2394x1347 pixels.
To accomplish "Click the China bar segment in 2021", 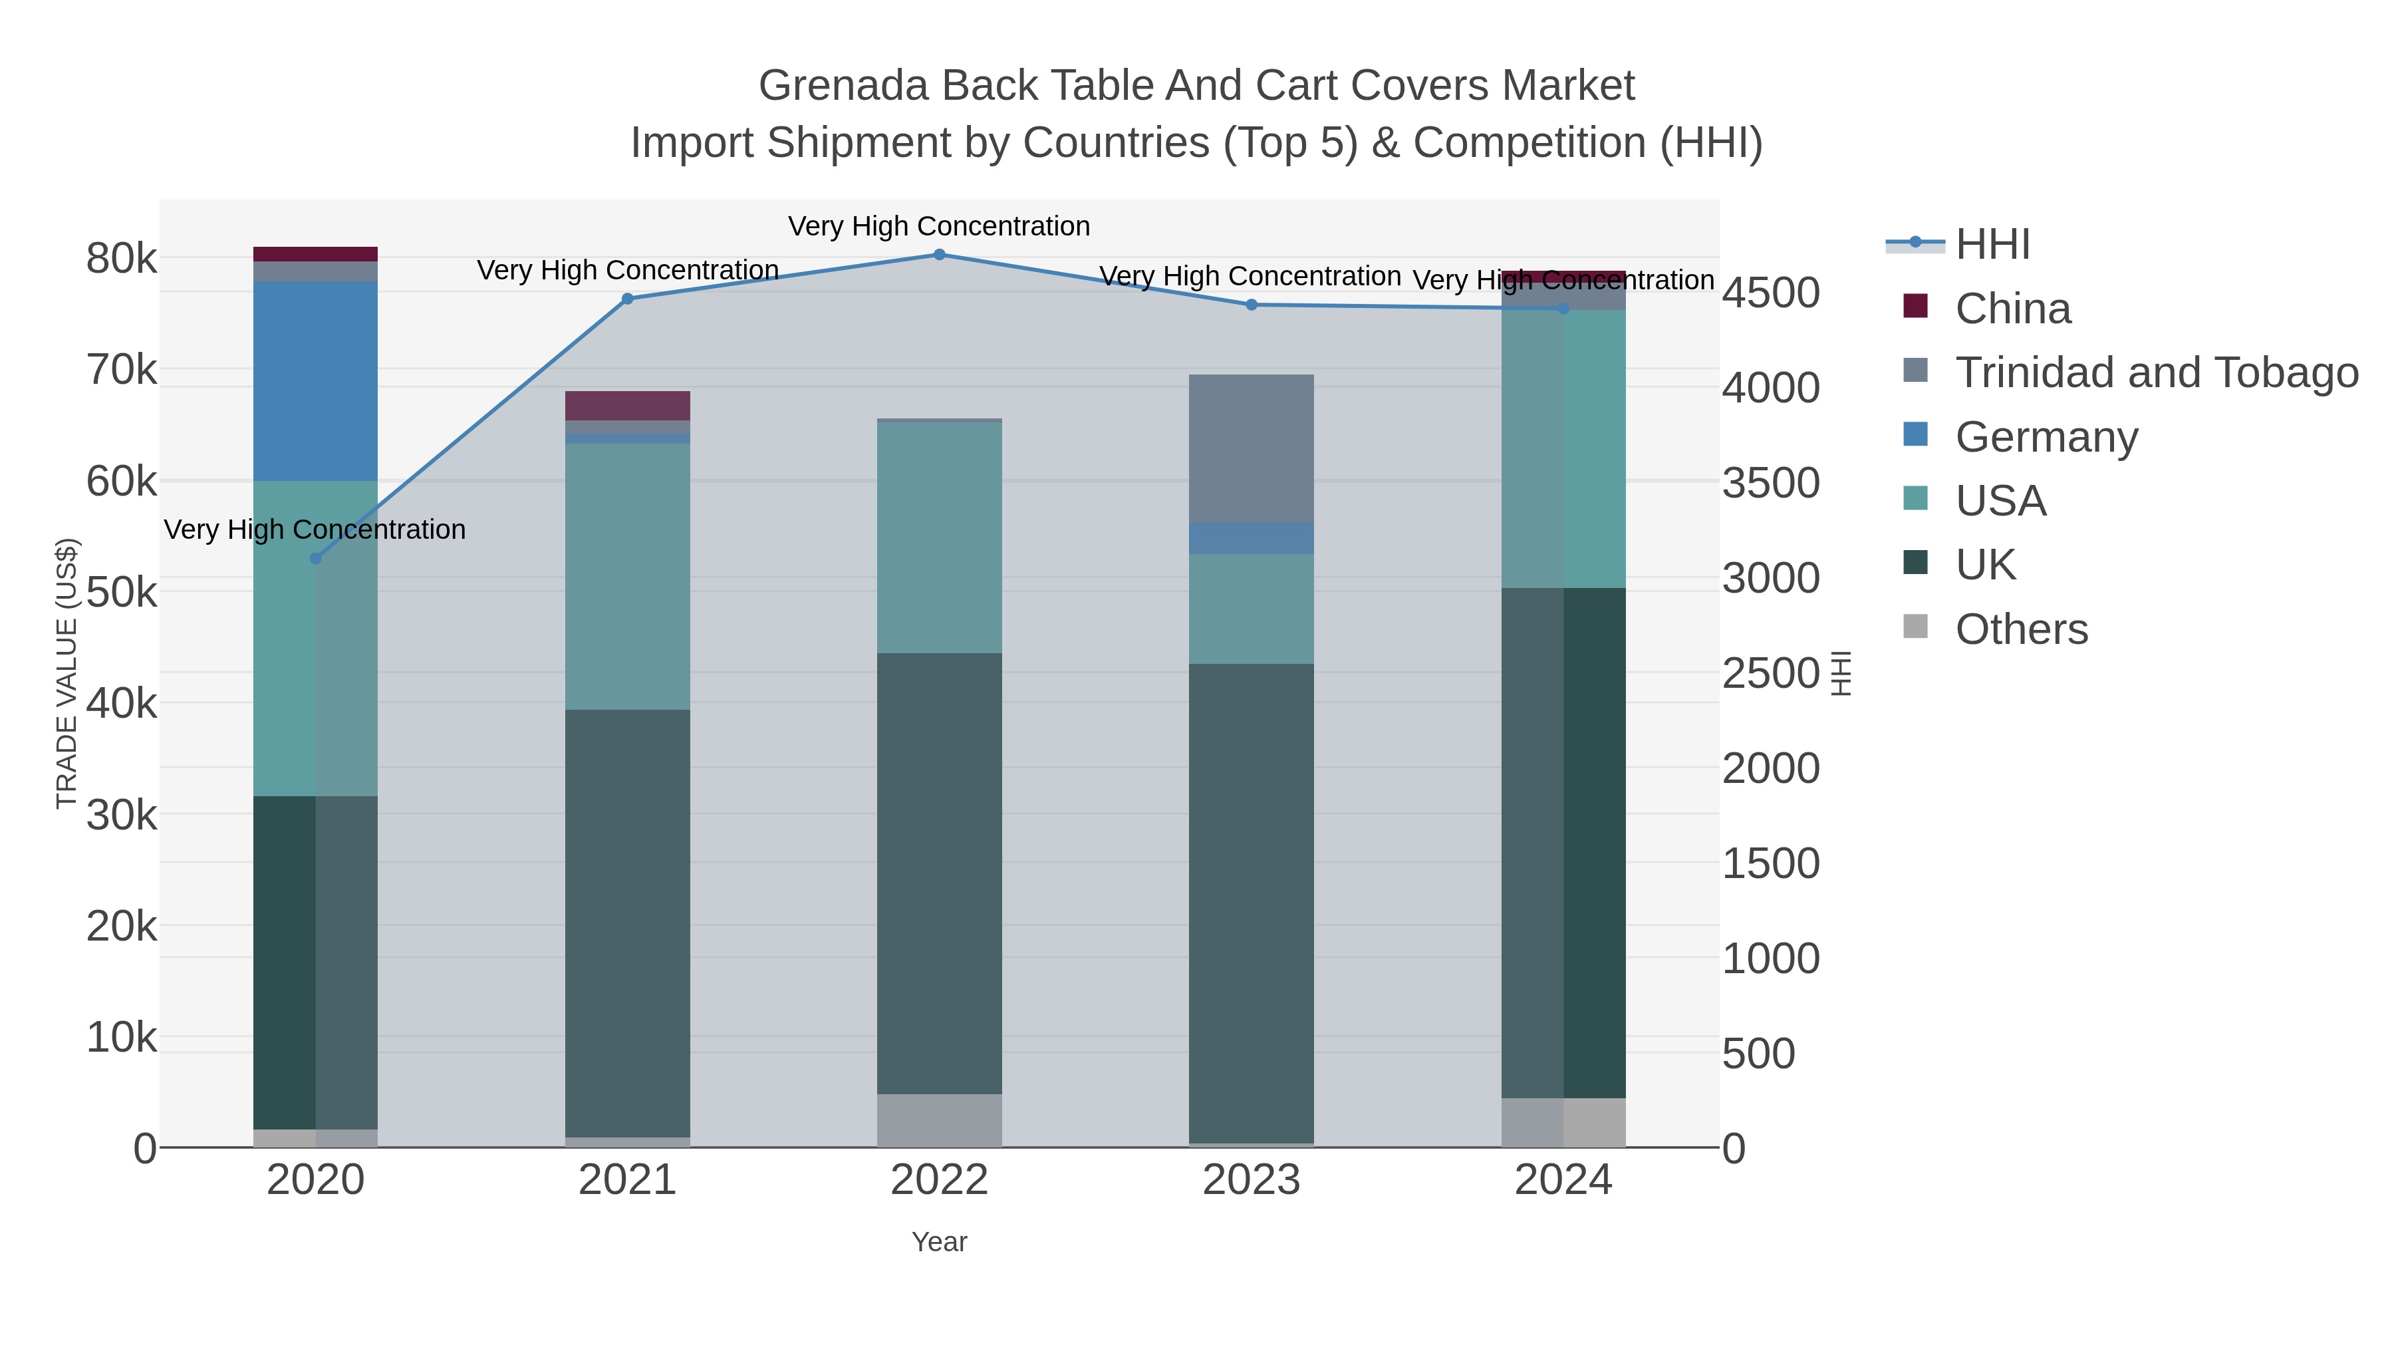I will click(x=627, y=406).
